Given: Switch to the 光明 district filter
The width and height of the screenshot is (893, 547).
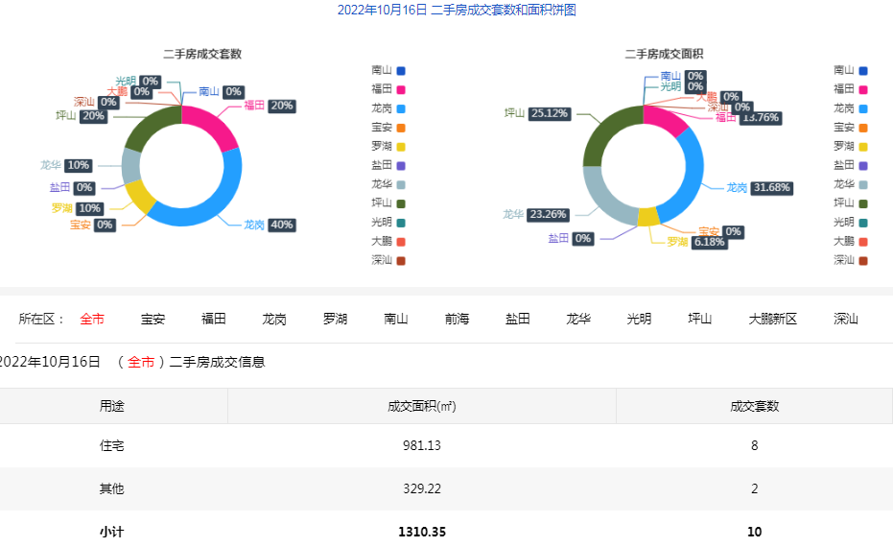Looking at the screenshot, I should [639, 319].
